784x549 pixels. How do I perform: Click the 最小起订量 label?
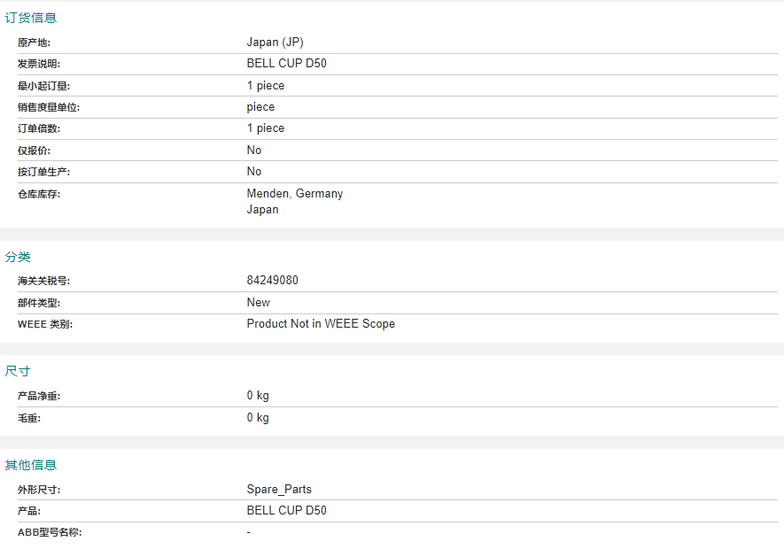pos(44,86)
